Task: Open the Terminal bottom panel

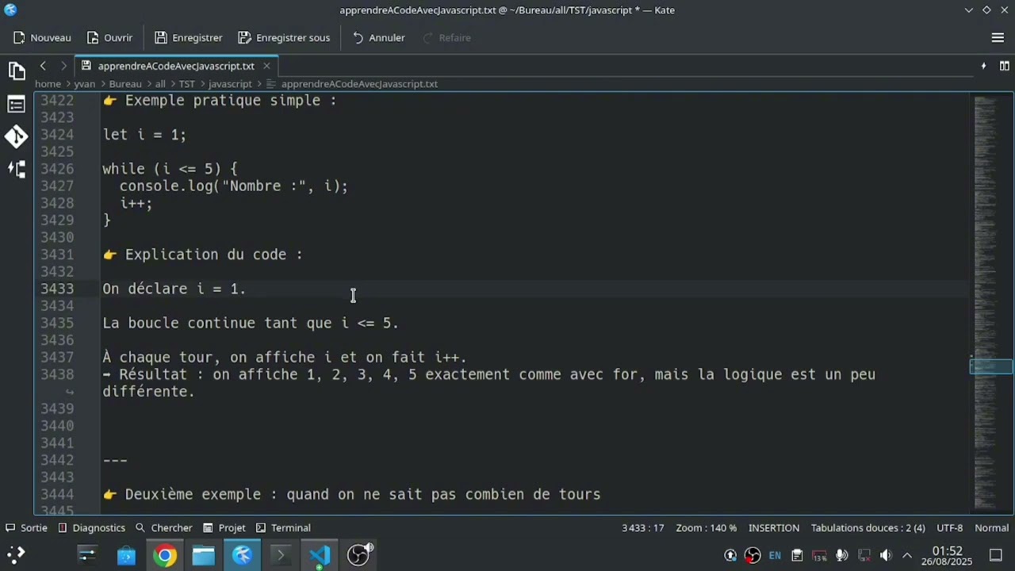Action: pyautogui.click(x=282, y=527)
